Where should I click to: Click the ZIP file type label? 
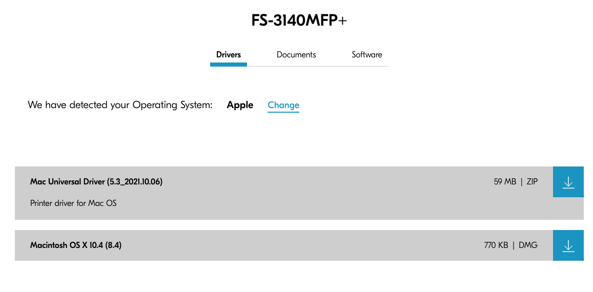point(532,182)
